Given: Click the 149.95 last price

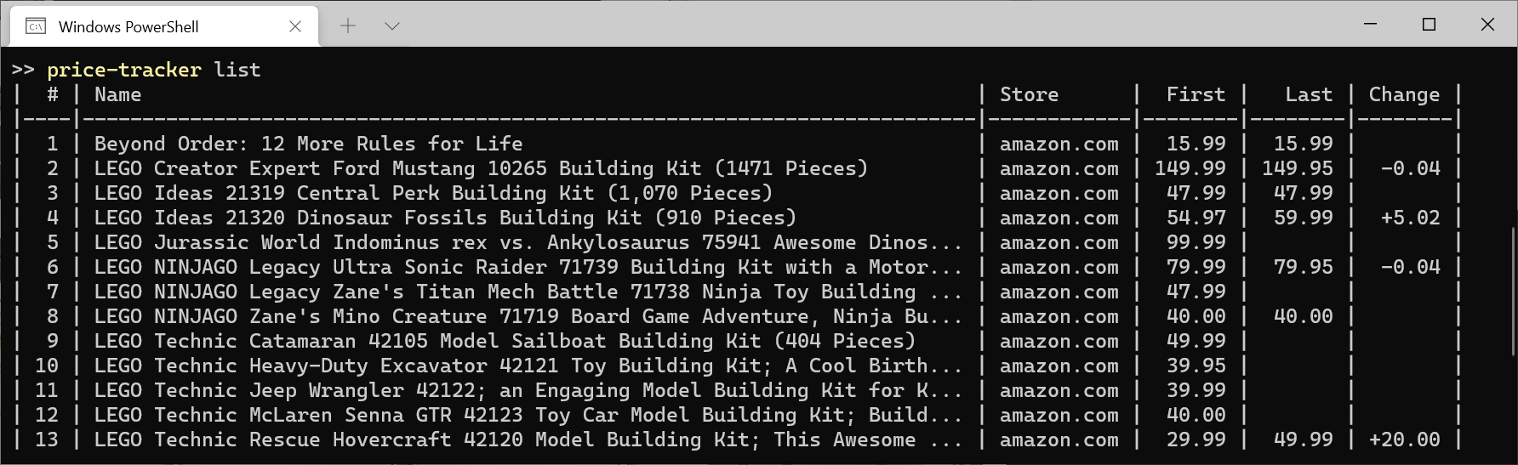Looking at the screenshot, I should click(1297, 168).
